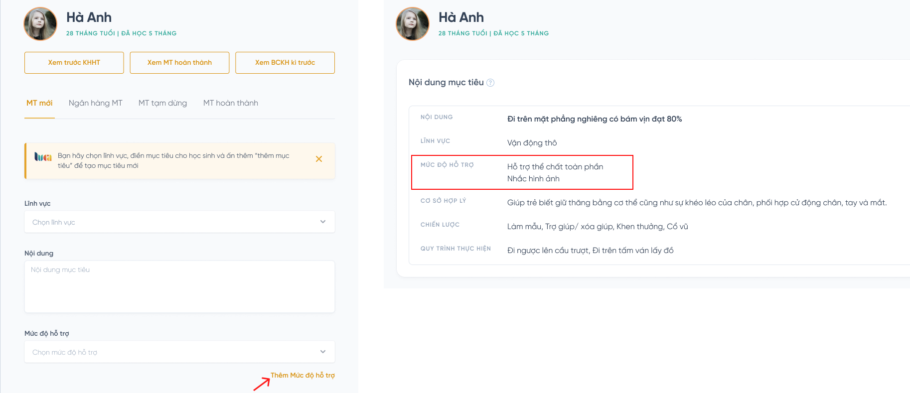The image size is (910, 393).
Task: Click the QUY TRÌNH THỰC HIỆN row label
Action: click(x=455, y=249)
